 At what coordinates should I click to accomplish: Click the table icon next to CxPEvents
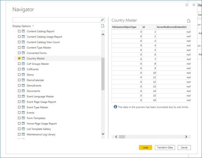(23, 69)
